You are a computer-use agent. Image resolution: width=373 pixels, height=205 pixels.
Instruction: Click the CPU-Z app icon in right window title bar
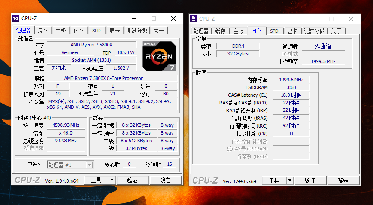tap(194, 19)
